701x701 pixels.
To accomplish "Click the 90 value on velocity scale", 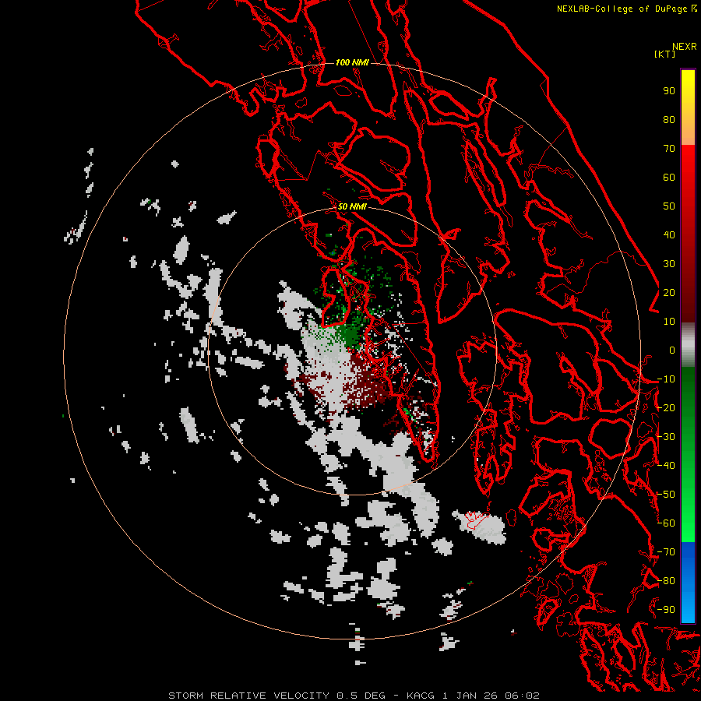I will tap(669, 91).
